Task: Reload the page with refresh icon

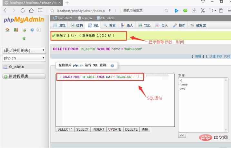Action: coord(23,10)
